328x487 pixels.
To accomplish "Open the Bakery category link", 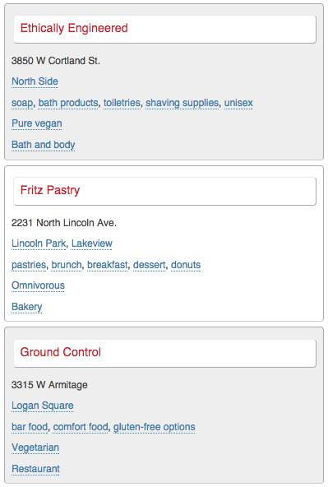I will tap(26, 307).
